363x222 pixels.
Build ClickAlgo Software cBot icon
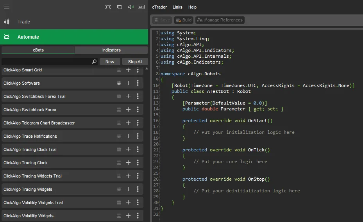click(119, 83)
